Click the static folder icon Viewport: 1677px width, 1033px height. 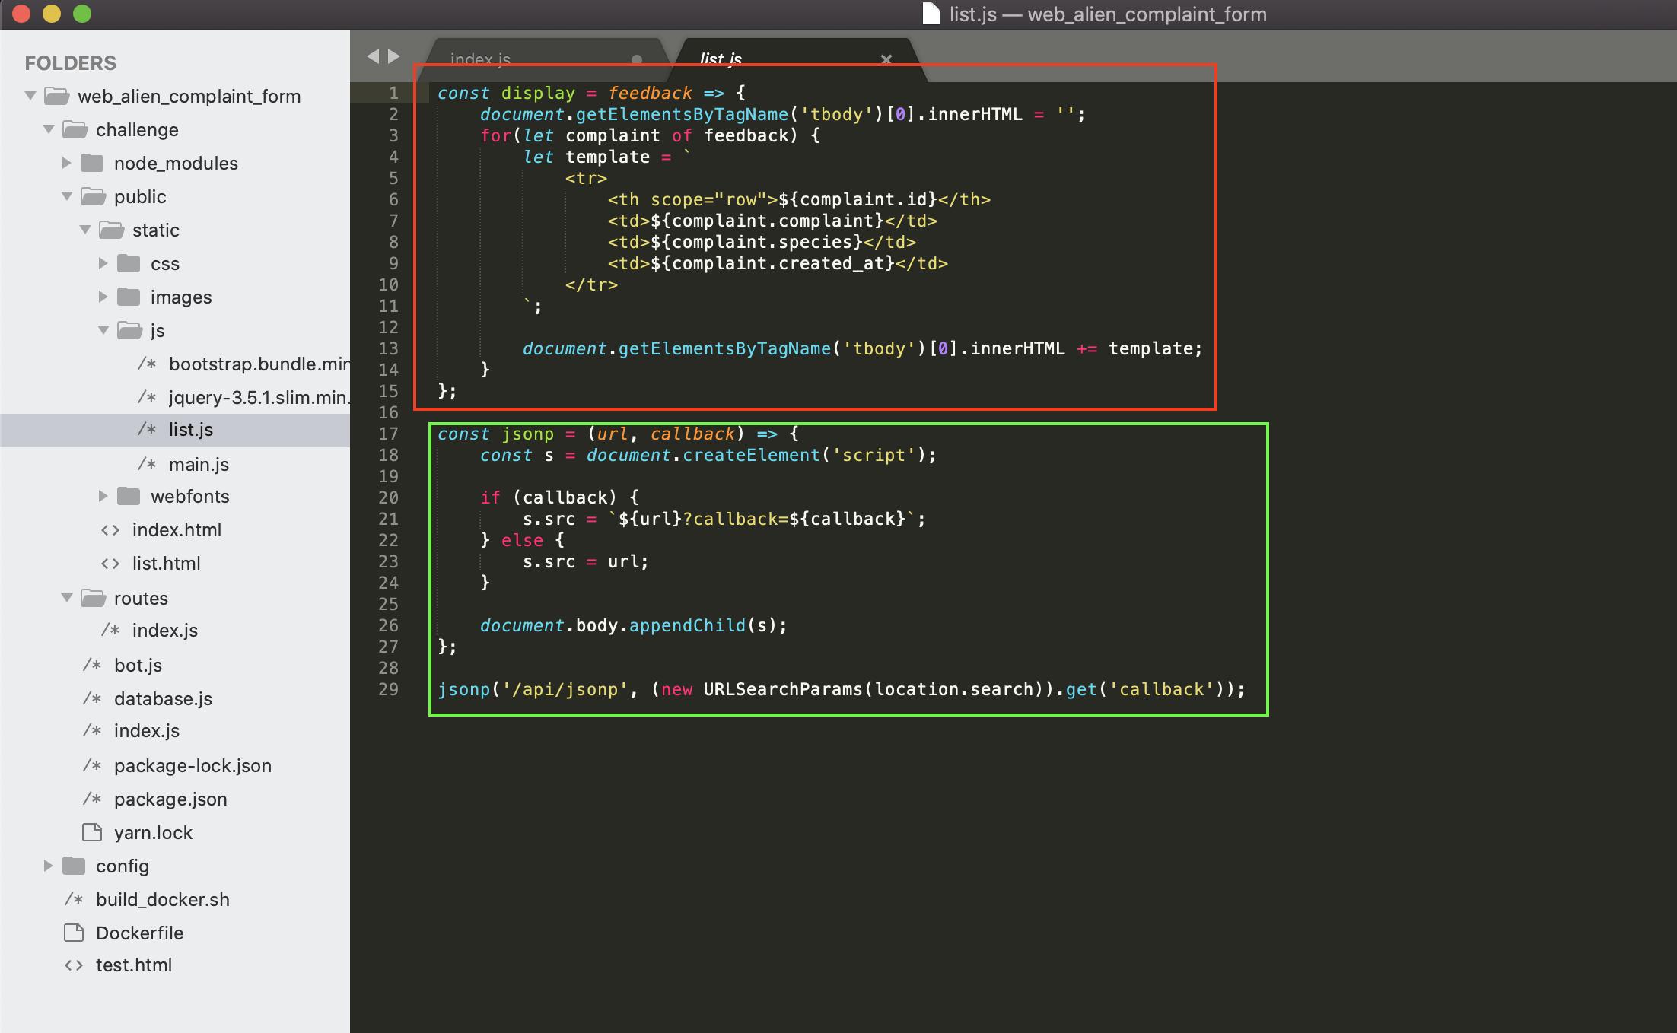click(111, 230)
